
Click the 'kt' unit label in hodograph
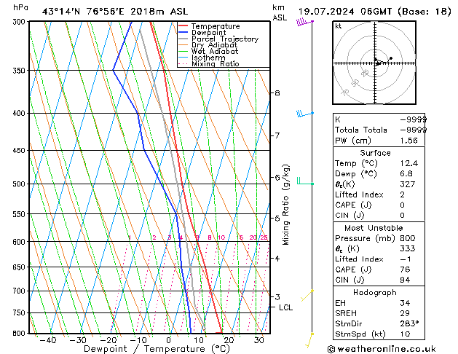click(338, 26)
